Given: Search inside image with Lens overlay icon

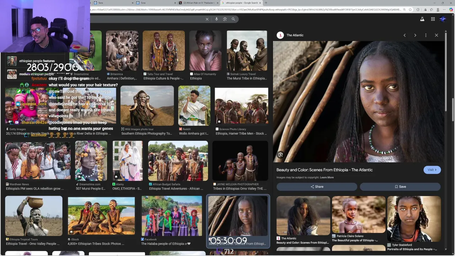Looking at the screenshot, I should [x=280, y=155].
